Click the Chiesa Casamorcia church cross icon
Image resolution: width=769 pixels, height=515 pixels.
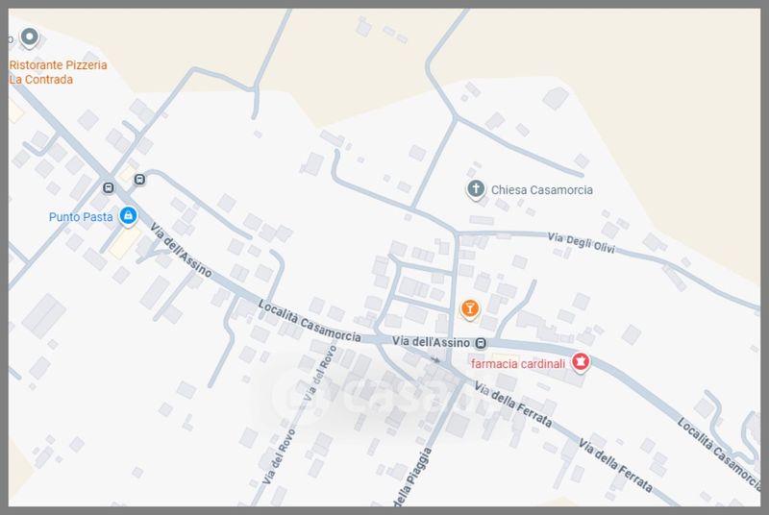tap(476, 189)
